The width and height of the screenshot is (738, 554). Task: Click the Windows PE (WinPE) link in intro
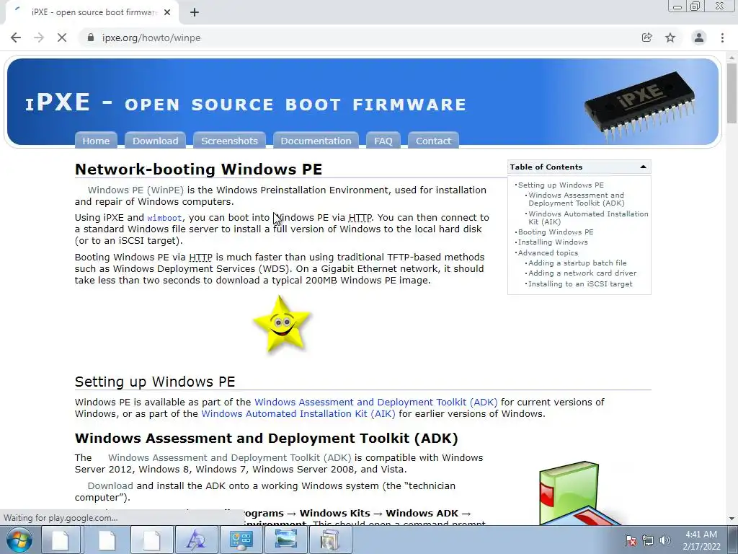coord(135,190)
